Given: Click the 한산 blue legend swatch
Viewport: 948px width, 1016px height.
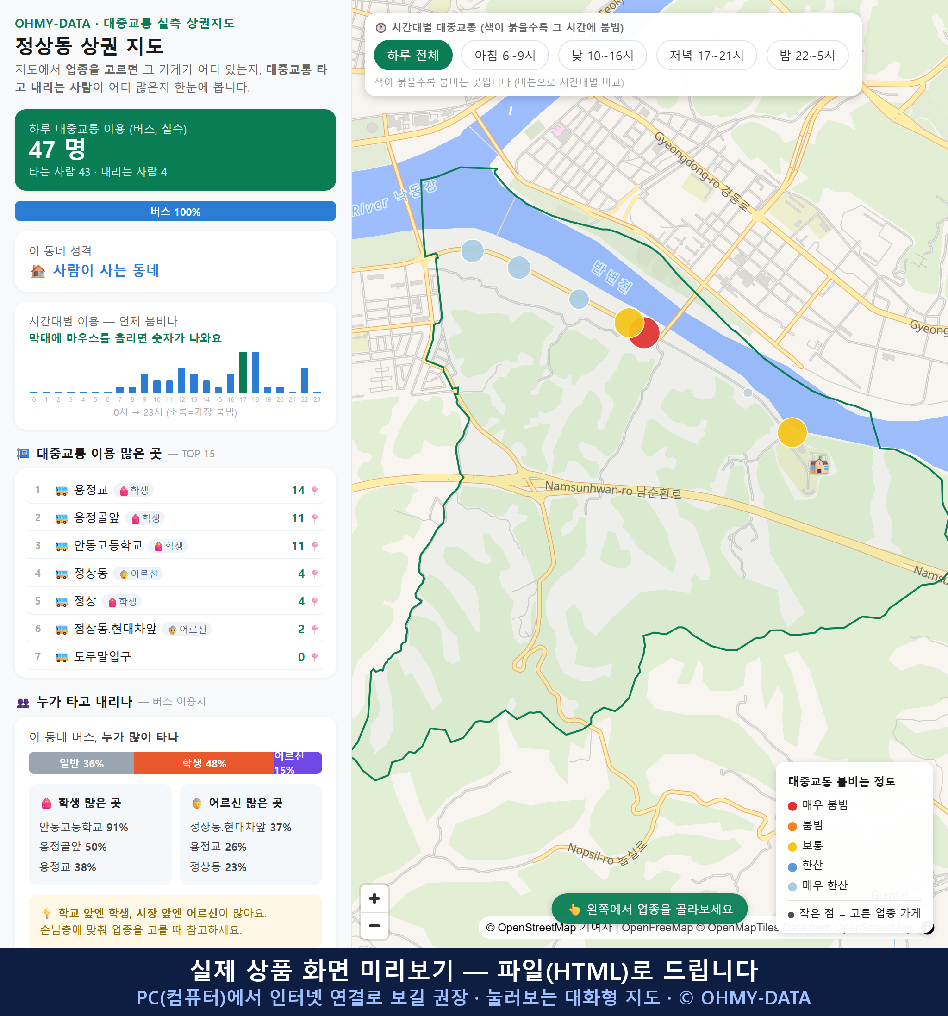Looking at the screenshot, I should [792, 867].
